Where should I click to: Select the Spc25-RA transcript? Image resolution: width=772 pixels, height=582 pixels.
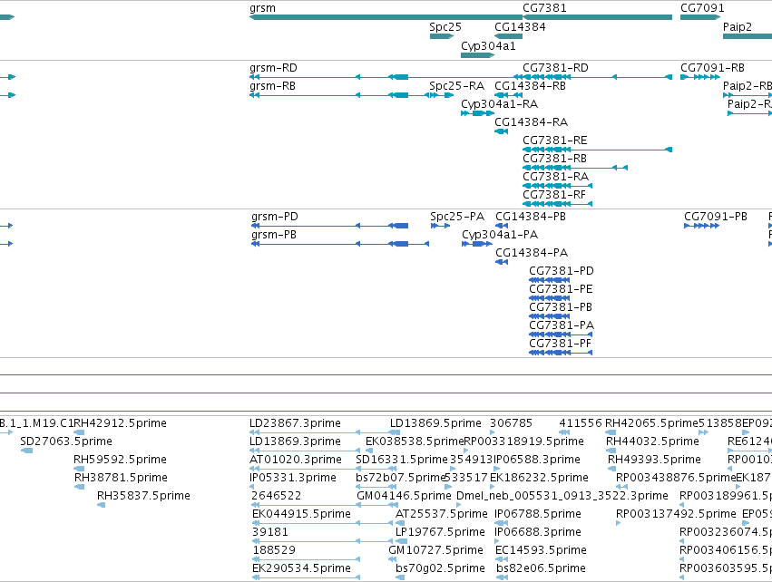(442, 95)
